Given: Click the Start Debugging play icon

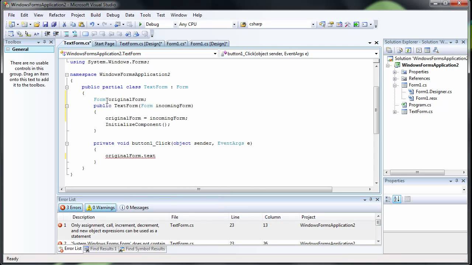Looking at the screenshot, I should coord(140,24).
